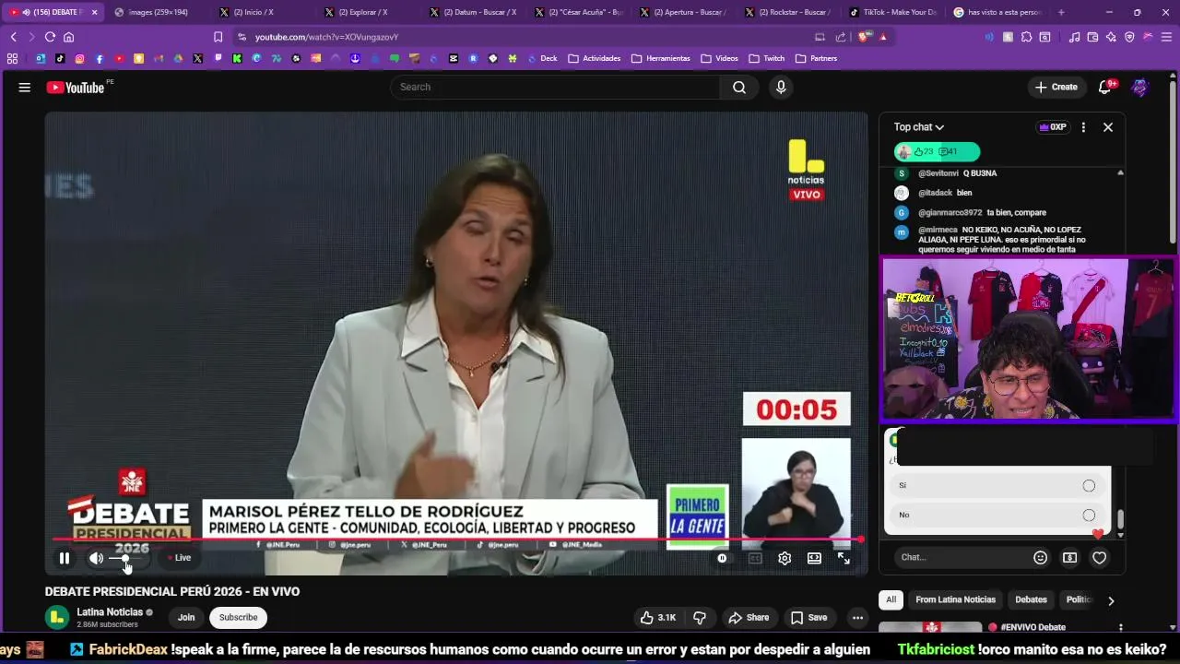Screen dimensions: 1180x664
Task: Join Latina Noticias membership
Action: (186, 617)
